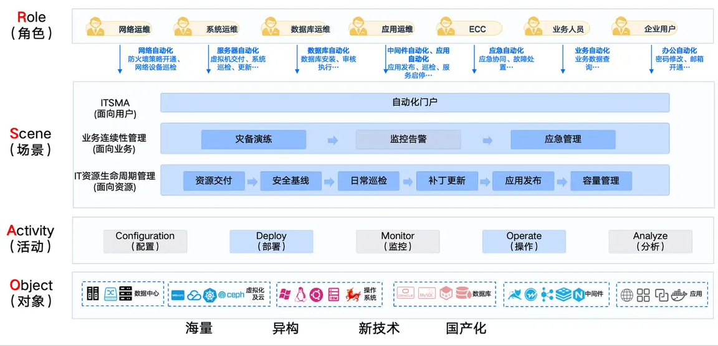
Task: Click the 异构 text at bottom
Action: click(x=285, y=328)
